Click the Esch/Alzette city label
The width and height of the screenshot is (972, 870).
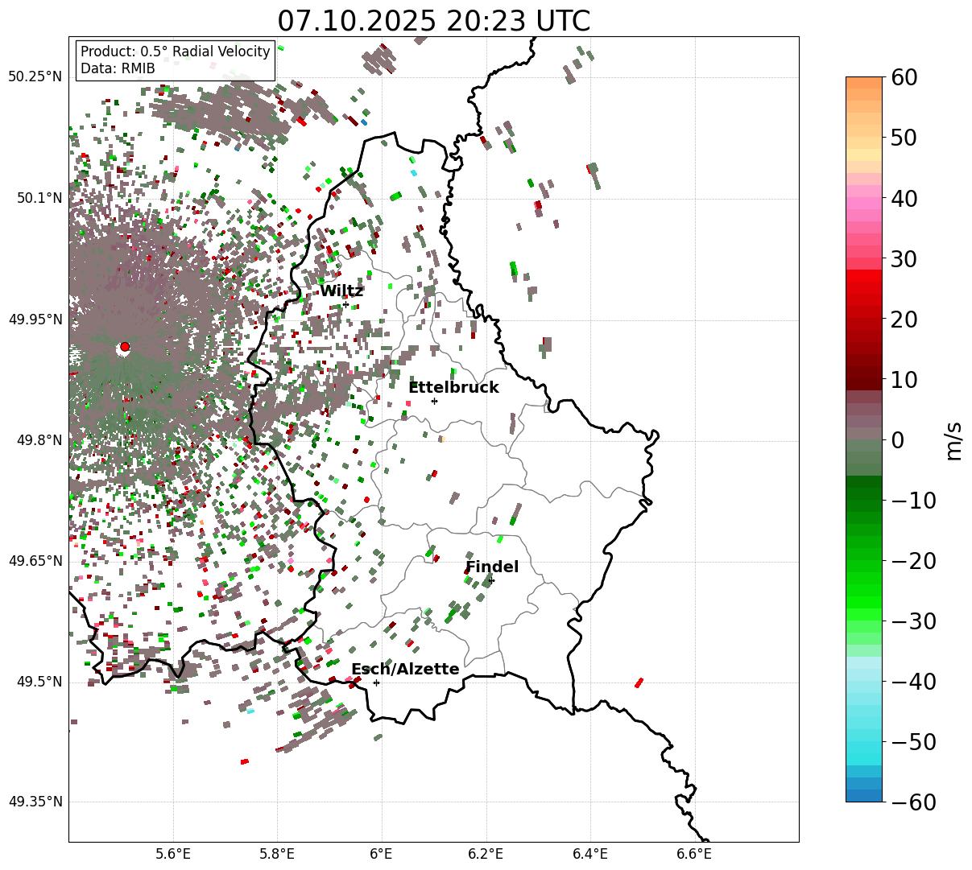coord(405,670)
